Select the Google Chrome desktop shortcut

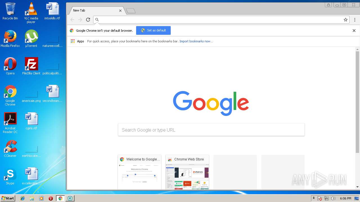tap(10, 95)
